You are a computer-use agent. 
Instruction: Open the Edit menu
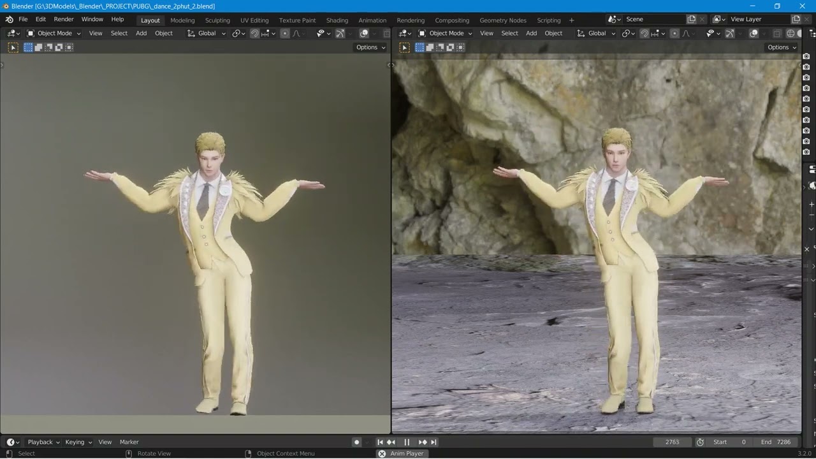41,20
